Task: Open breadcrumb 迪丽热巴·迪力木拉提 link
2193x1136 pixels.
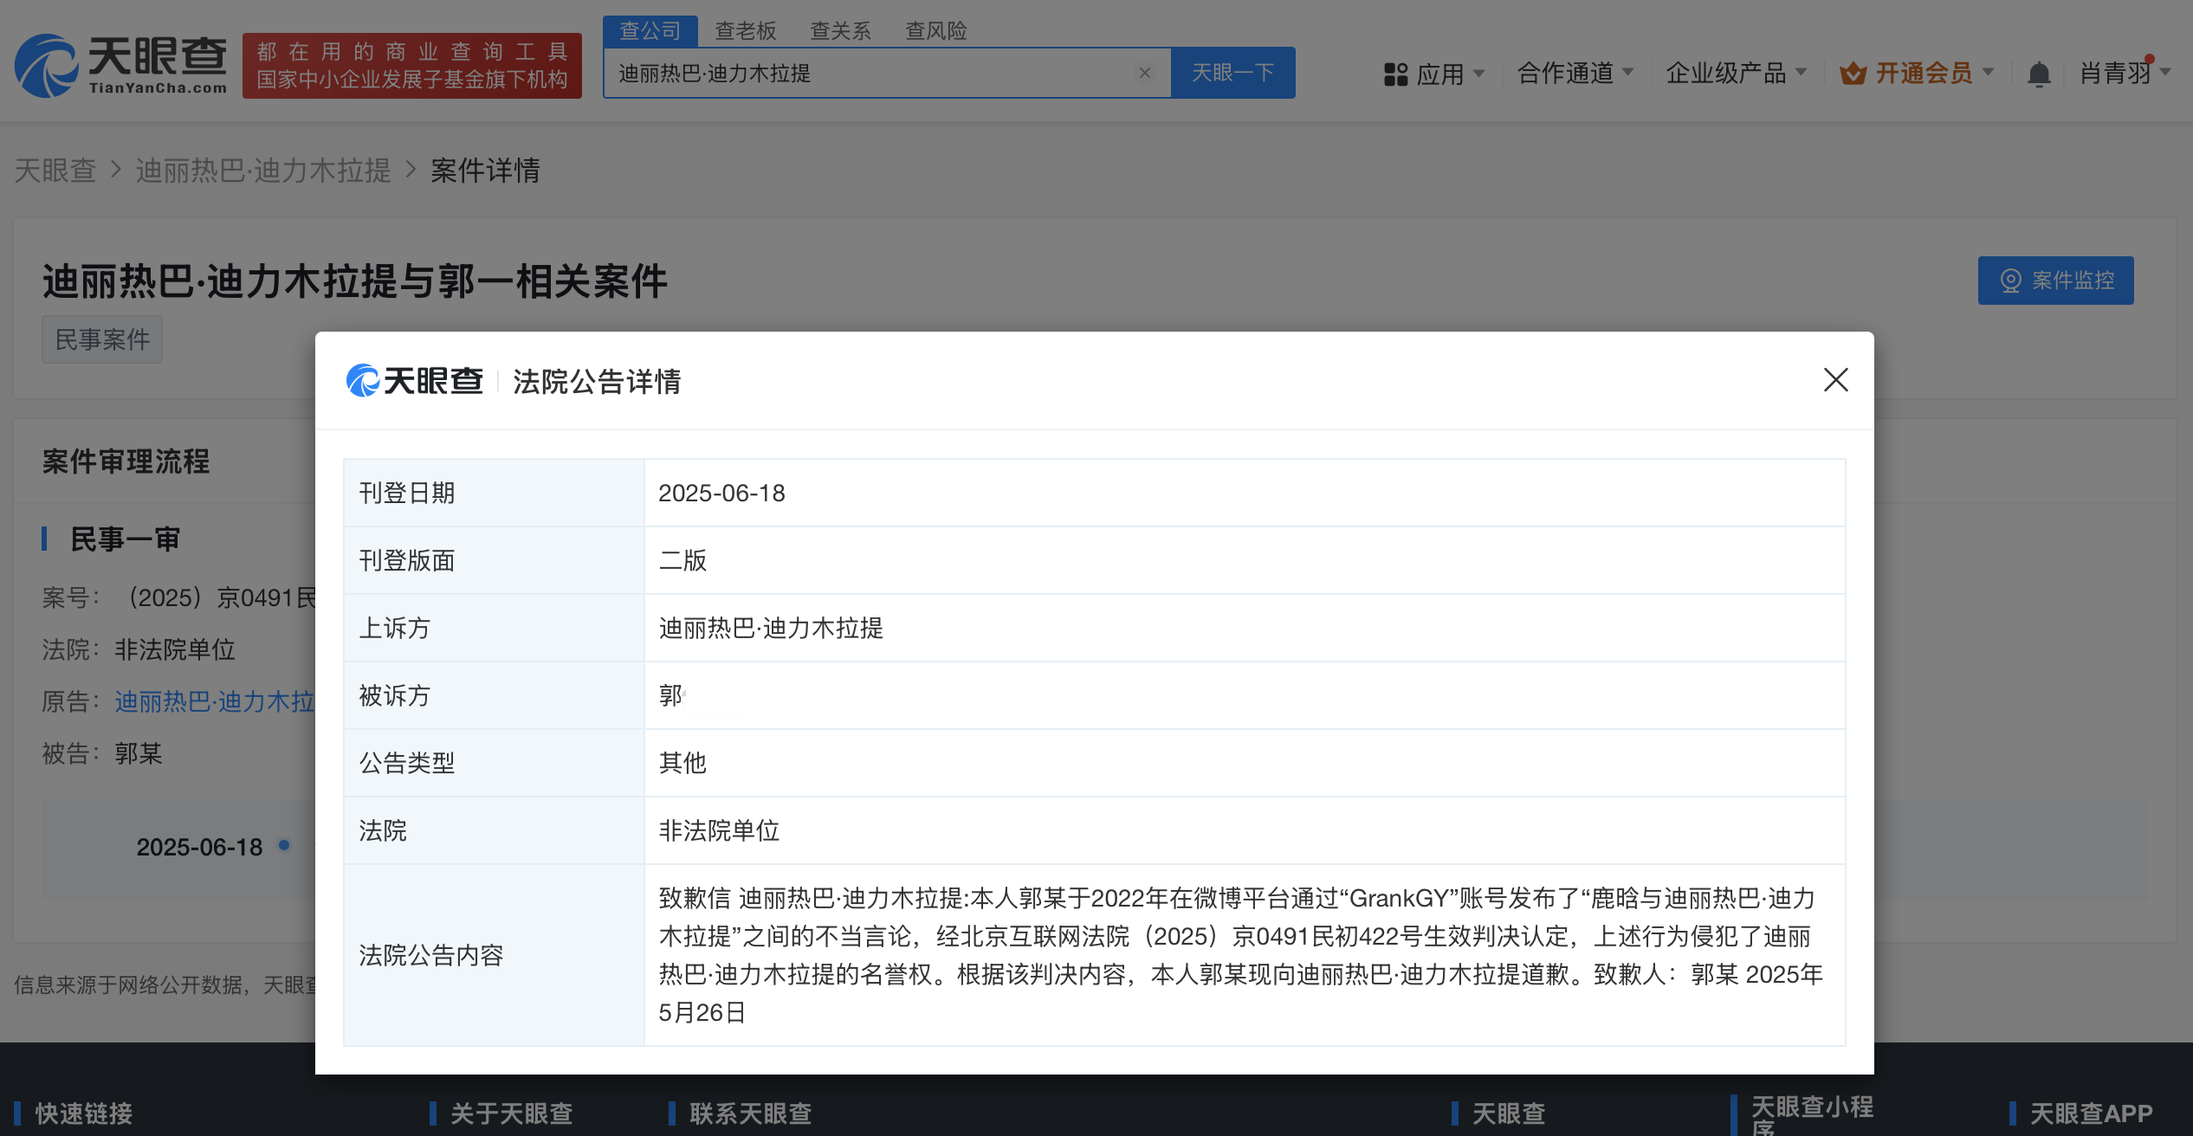Action: click(x=263, y=171)
